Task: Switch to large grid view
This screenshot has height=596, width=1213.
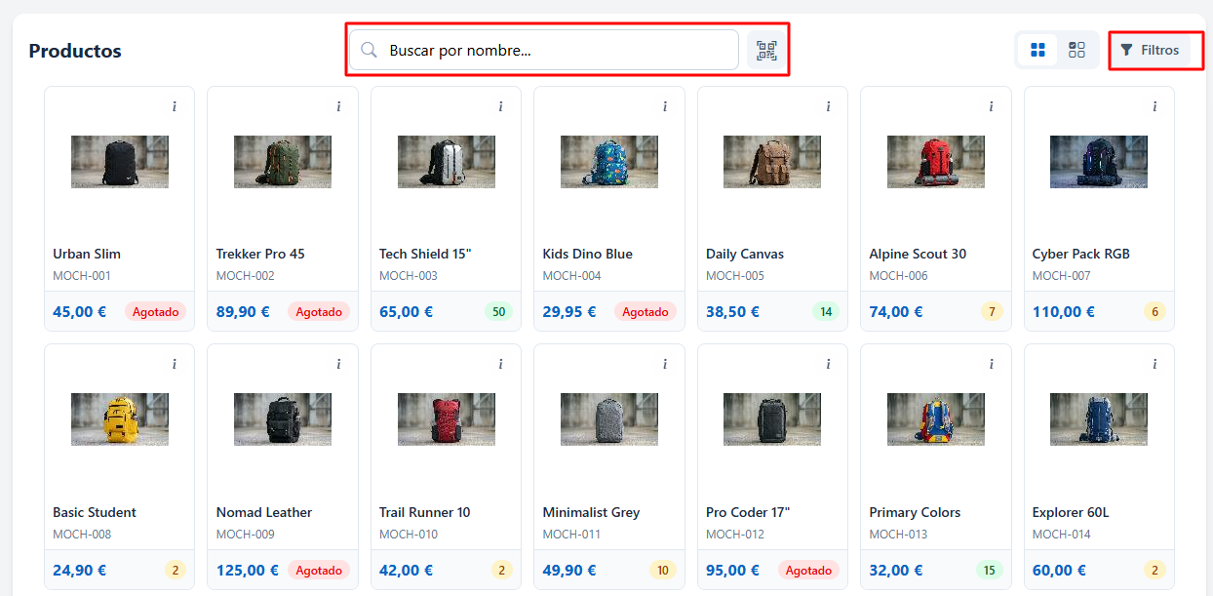Action: click(1037, 50)
